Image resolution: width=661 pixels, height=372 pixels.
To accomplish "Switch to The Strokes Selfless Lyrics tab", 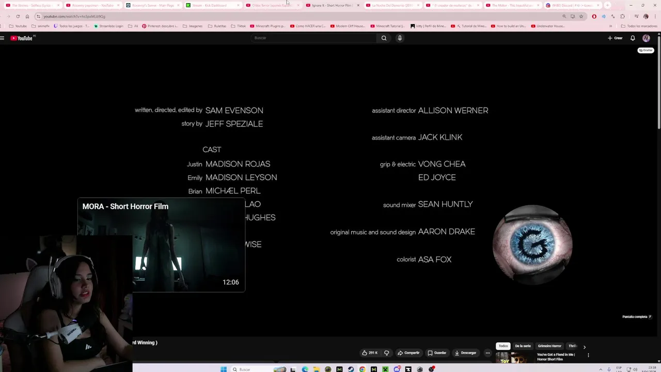I will pyautogui.click(x=32, y=5).
